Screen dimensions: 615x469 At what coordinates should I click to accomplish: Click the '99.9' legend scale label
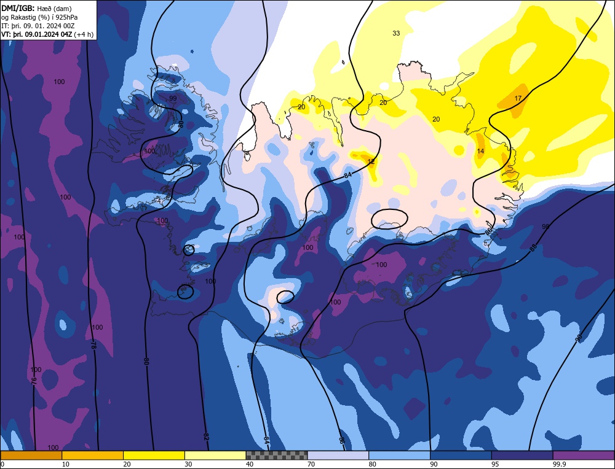click(559, 464)
